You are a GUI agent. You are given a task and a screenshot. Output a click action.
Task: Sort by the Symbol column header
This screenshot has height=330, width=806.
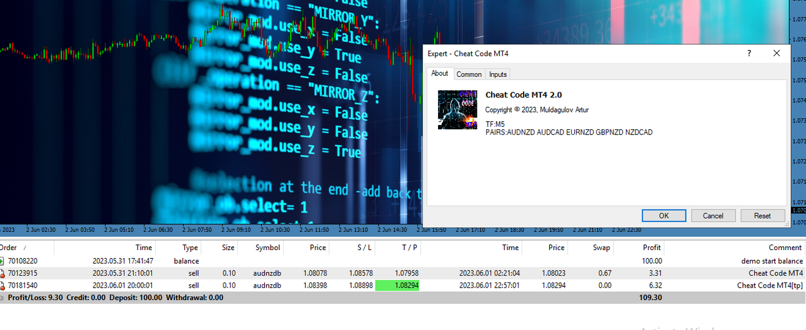267,247
